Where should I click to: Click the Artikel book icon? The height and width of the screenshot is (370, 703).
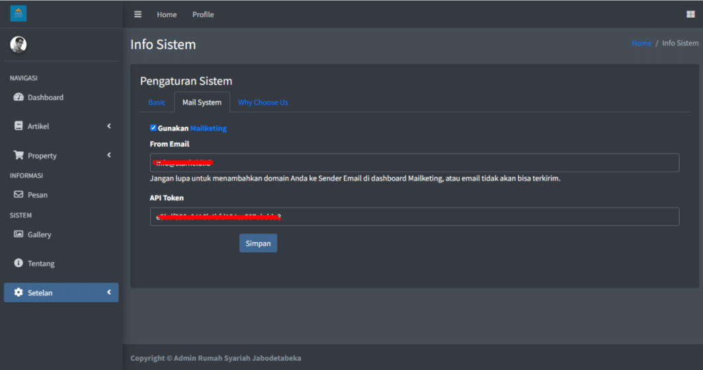(x=19, y=126)
